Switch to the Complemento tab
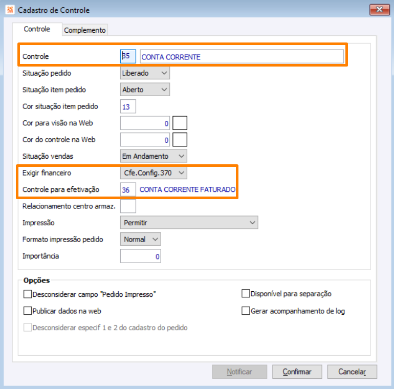The image size is (394, 389). (85, 30)
